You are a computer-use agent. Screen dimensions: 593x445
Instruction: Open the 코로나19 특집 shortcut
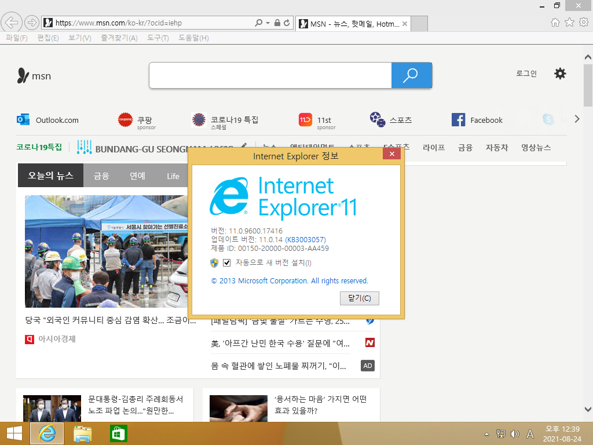pyautogui.click(x=225, y=121)
